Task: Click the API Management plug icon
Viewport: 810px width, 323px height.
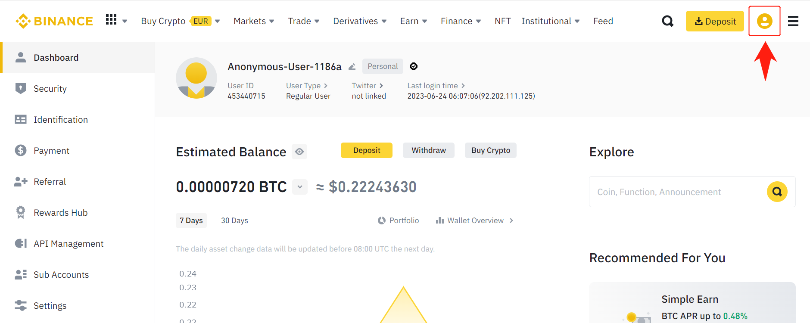Action: (x=20, y=243)
